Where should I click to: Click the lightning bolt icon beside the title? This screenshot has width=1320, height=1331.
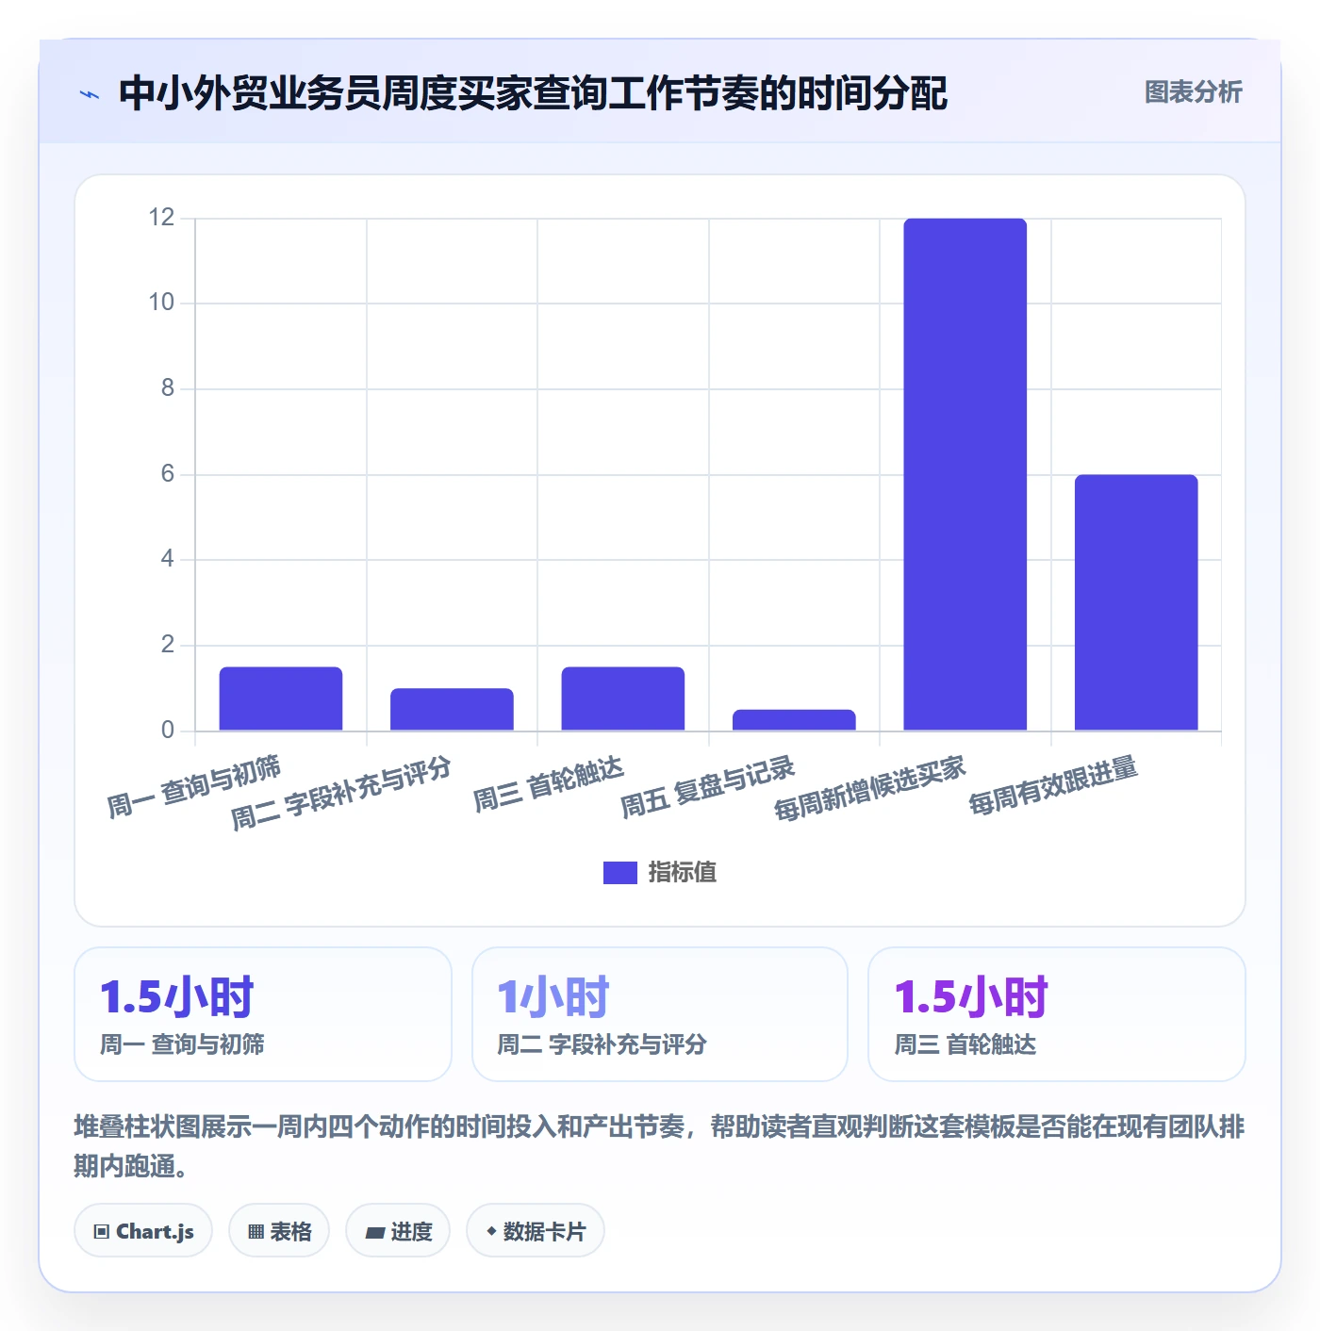click(x=90, y=94)
